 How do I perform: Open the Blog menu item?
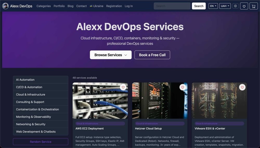pyautogui.click(x=70, y=6)
